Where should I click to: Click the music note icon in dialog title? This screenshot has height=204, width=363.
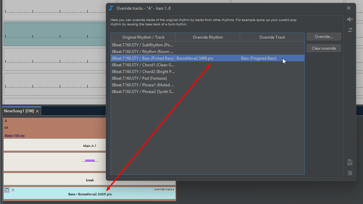[x=111, y=8]
